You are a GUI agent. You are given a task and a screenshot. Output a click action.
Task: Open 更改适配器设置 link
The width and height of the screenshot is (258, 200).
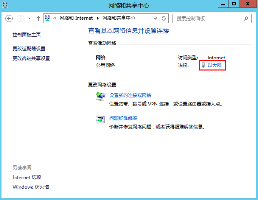[x=29, y=49]
